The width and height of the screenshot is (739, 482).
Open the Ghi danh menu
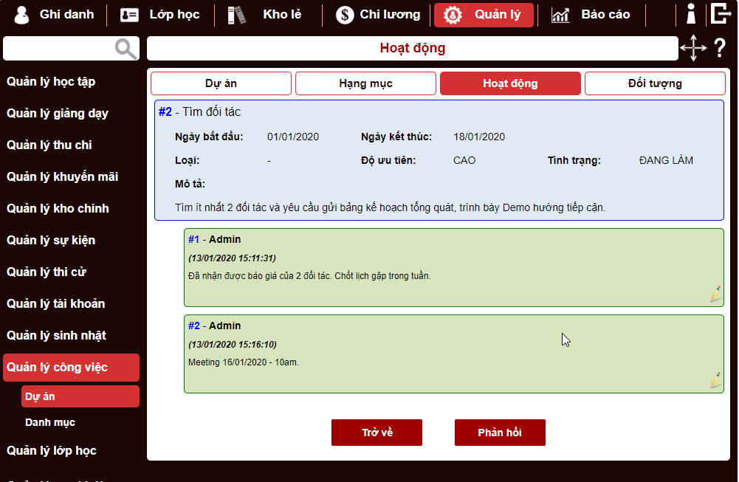[x=54, y=15]
